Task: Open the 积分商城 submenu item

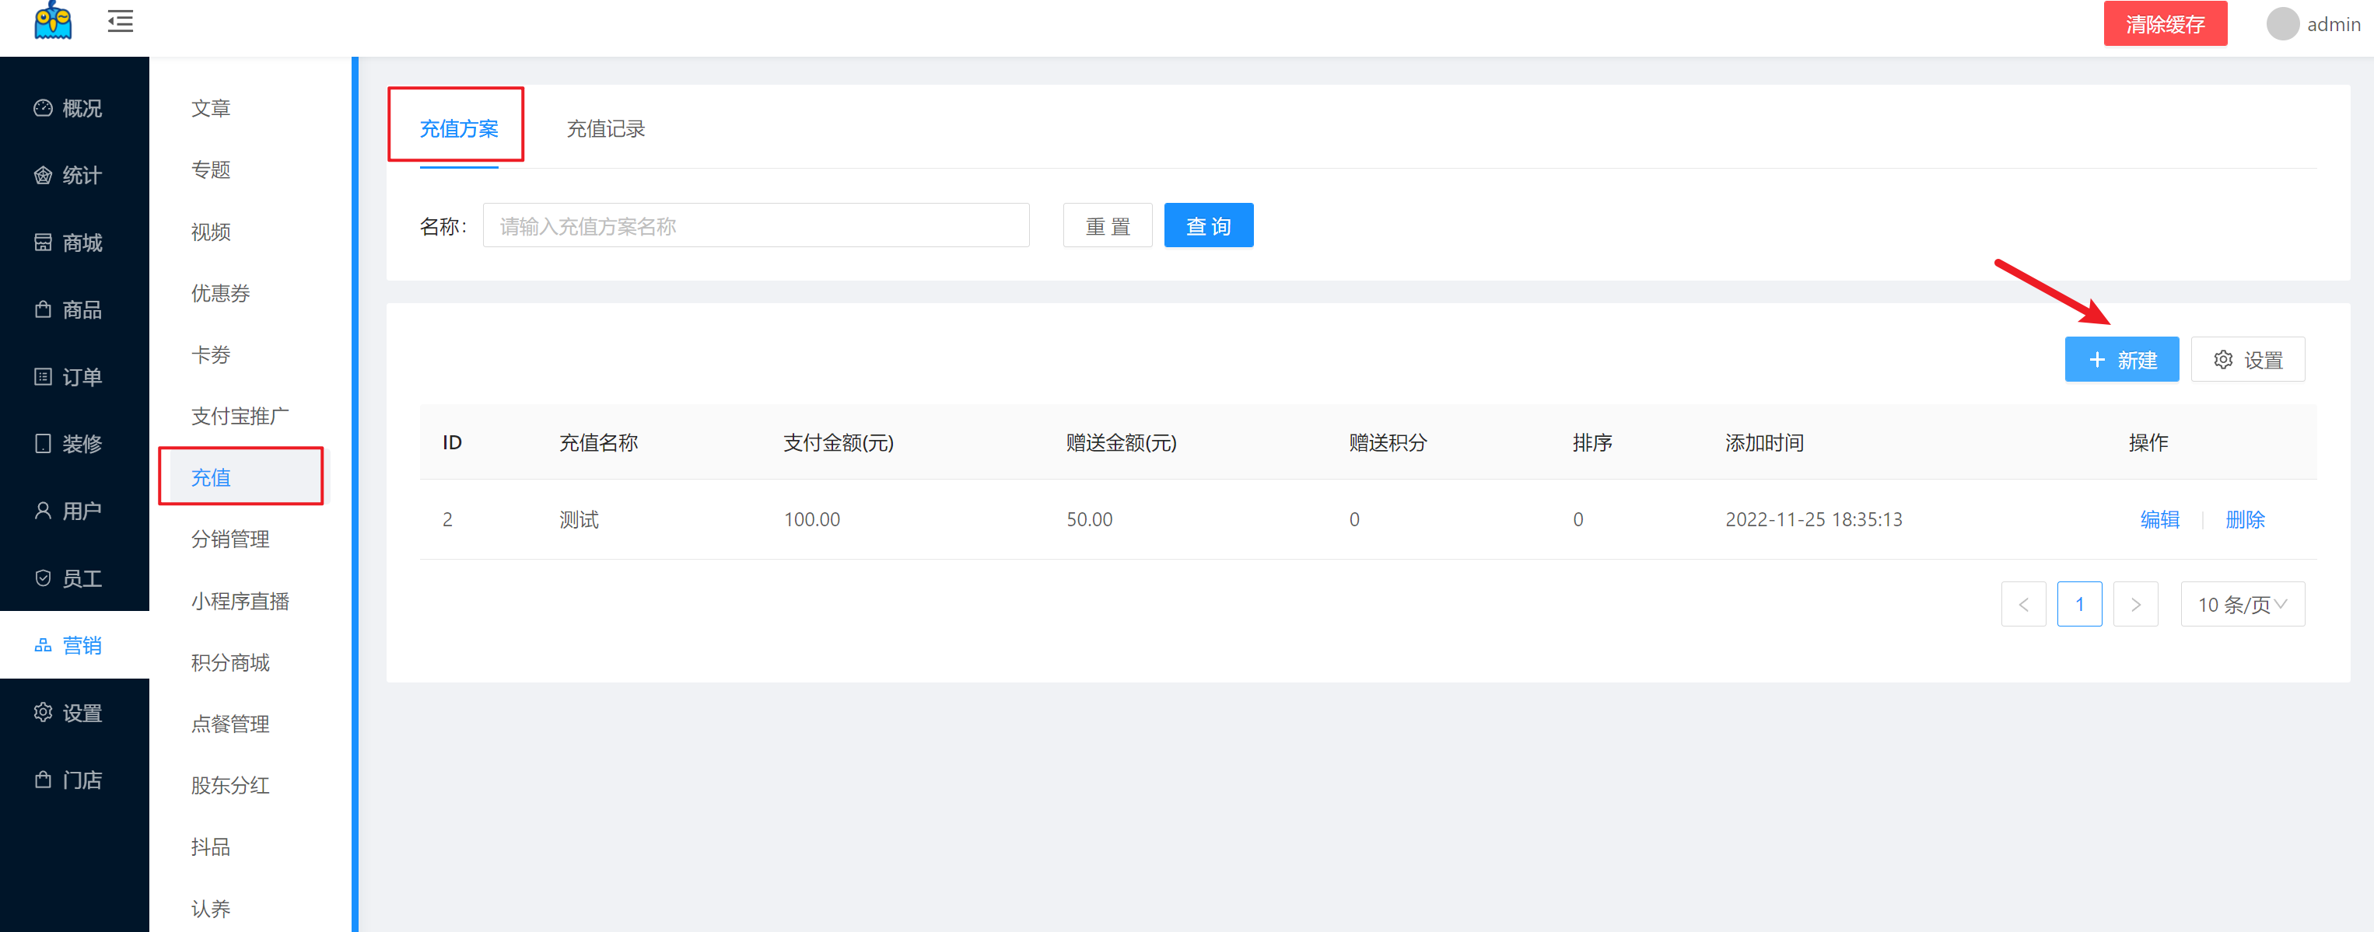Action: pos(230,662)
